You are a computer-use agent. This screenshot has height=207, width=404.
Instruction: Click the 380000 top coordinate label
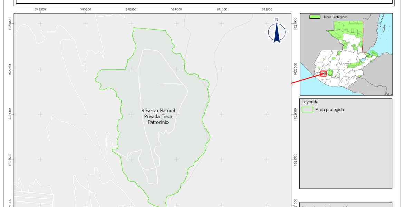click(x=86, y=10)
